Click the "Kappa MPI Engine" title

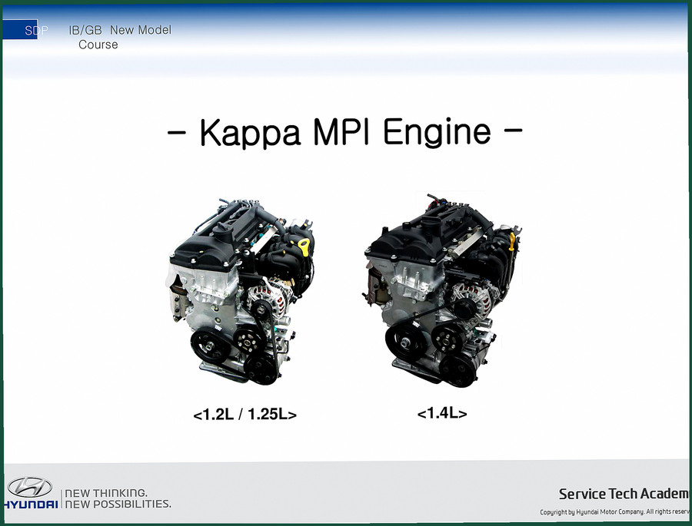coord(345,132)
